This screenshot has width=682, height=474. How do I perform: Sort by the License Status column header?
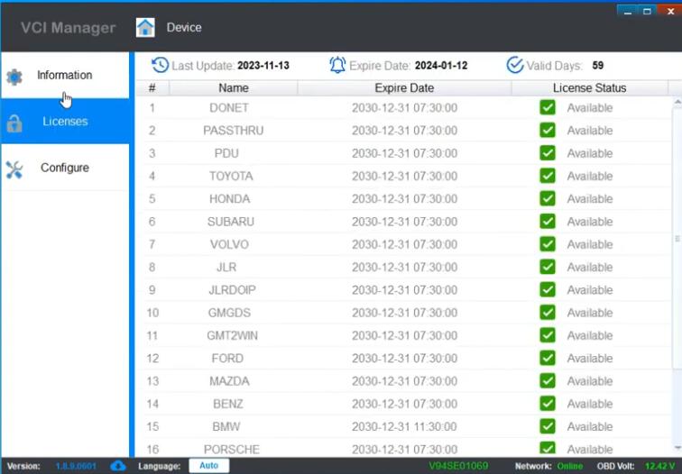pos(590,88)
